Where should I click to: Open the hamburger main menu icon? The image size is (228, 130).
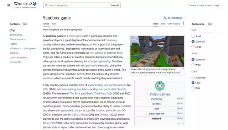9,5
